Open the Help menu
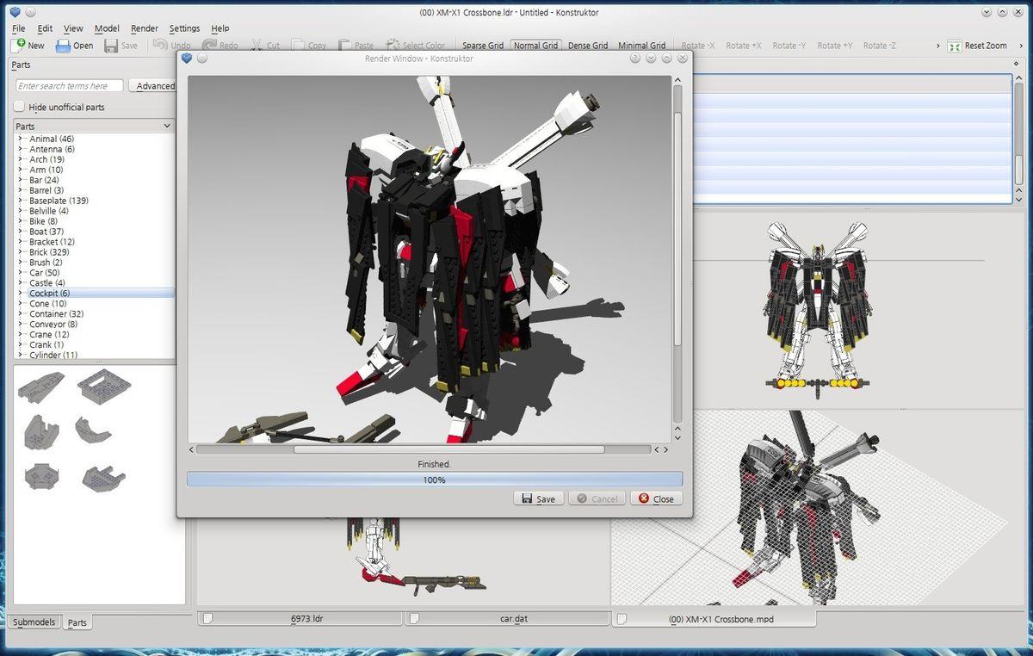This screenshot has width=1033, height=656. click(x=220, y=28)
